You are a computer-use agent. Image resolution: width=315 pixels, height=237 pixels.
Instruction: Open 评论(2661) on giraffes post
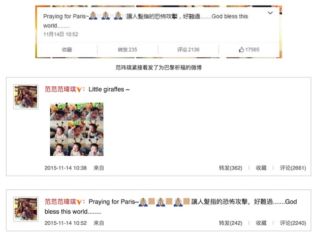click(293, 168)
